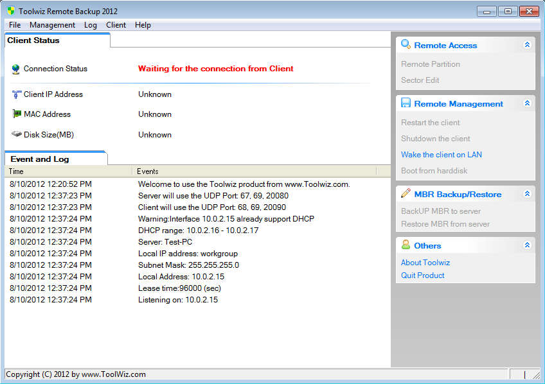Click the Connection Status globe icon
The image size is (545, 384).
pyautogui.click(x=16, y=69)
